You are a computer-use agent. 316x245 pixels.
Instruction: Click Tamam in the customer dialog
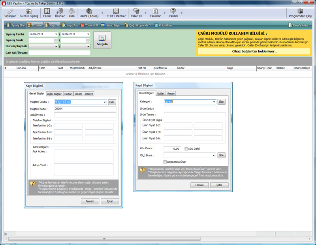tap(90, 201)
